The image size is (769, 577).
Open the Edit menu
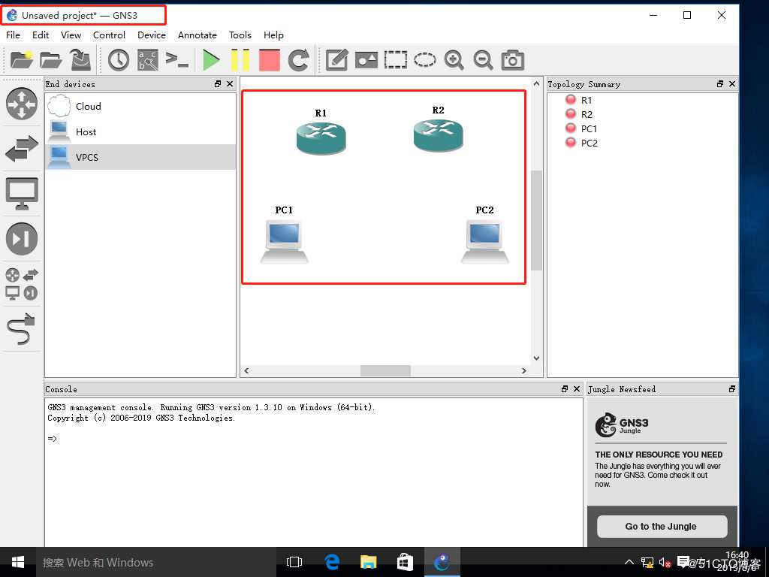[41, 35]
